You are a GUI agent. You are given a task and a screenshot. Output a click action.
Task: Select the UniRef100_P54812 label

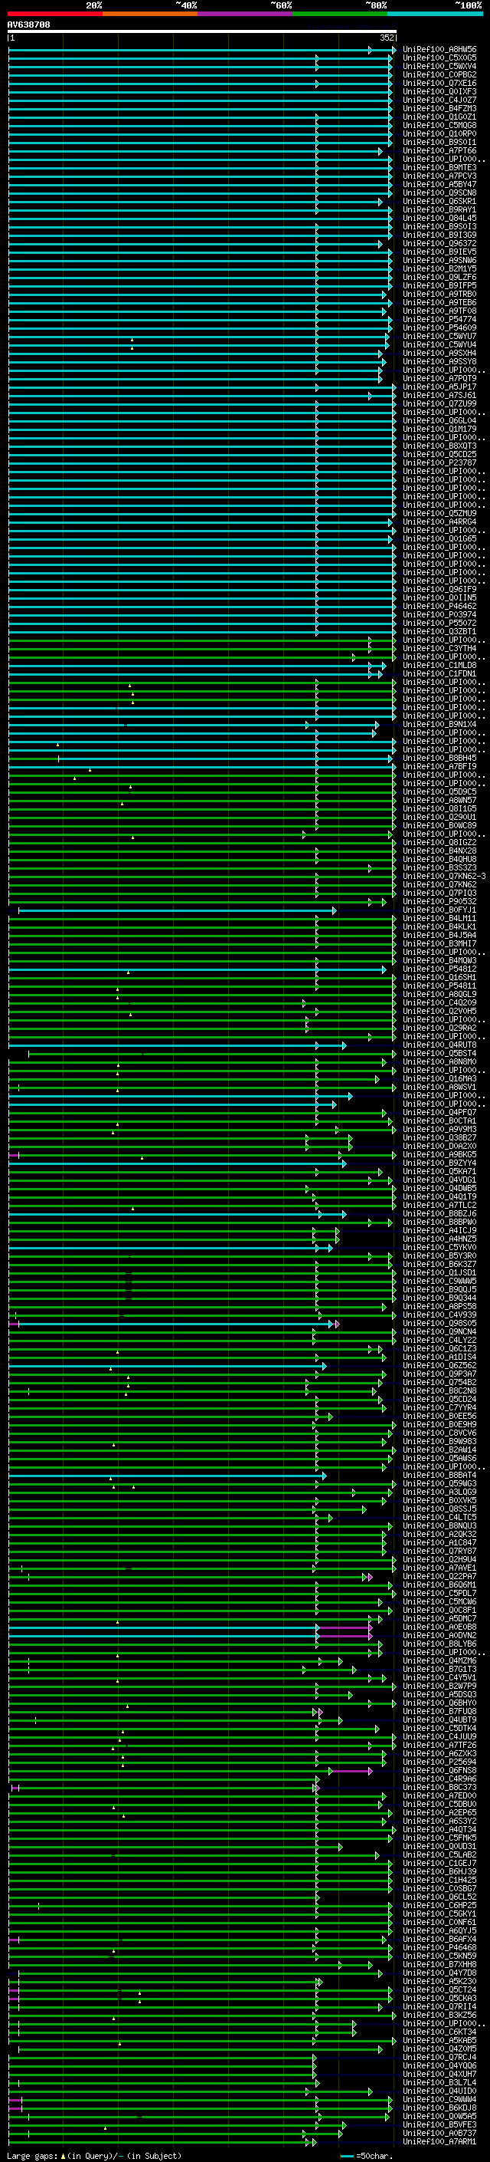pyautogui.click(x=439, y=969)
